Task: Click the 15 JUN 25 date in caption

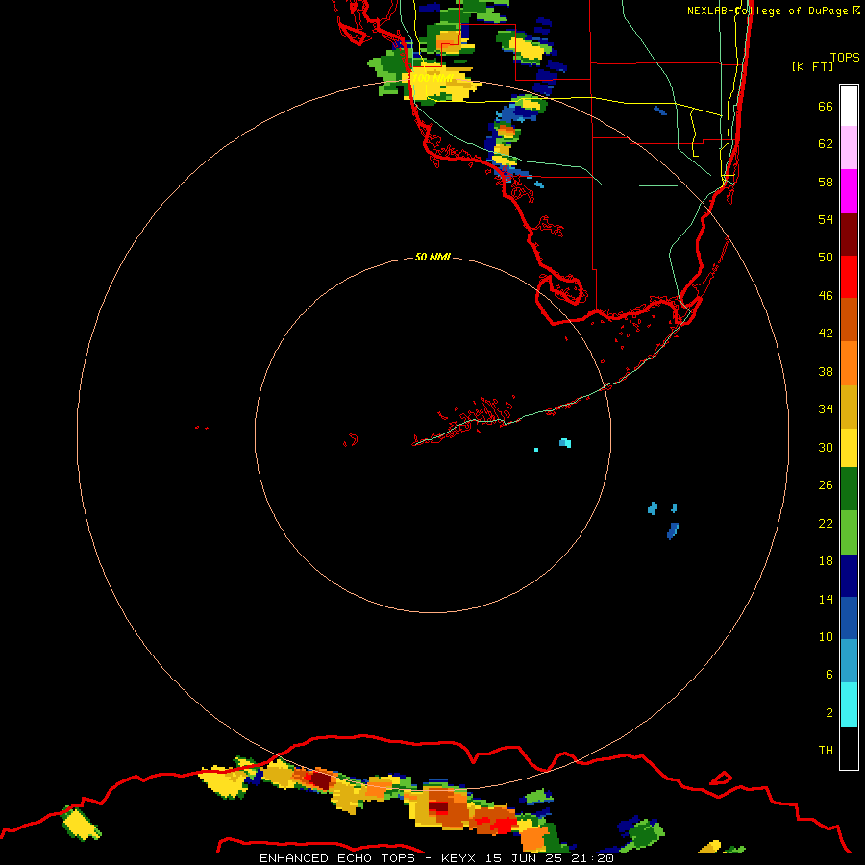Action: pyautogui.click(x=526, y=858)
